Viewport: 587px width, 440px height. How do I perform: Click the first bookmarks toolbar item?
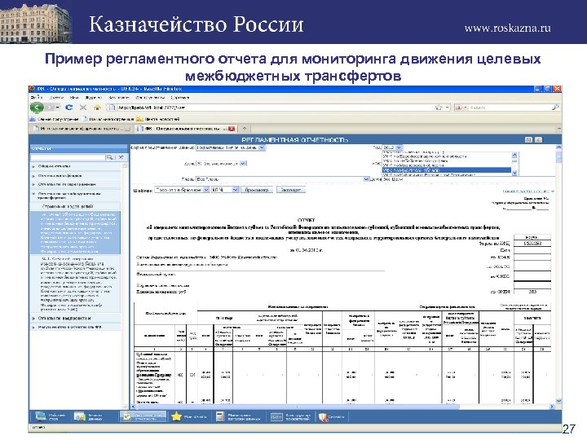[55, 119]
